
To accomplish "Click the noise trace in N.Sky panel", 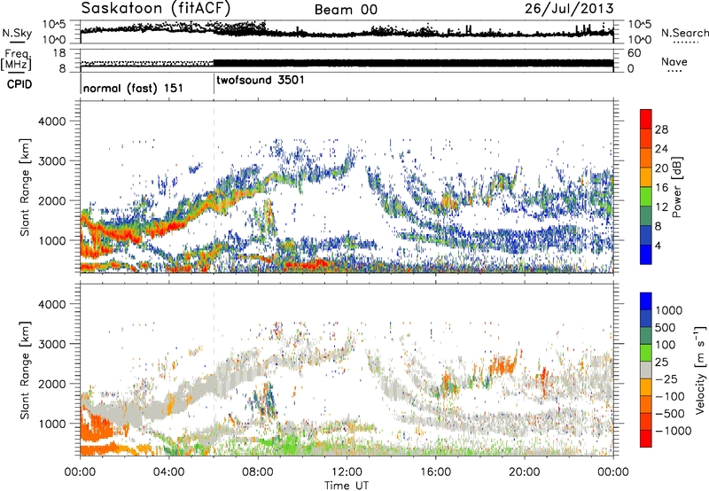I will pos(347,32).
